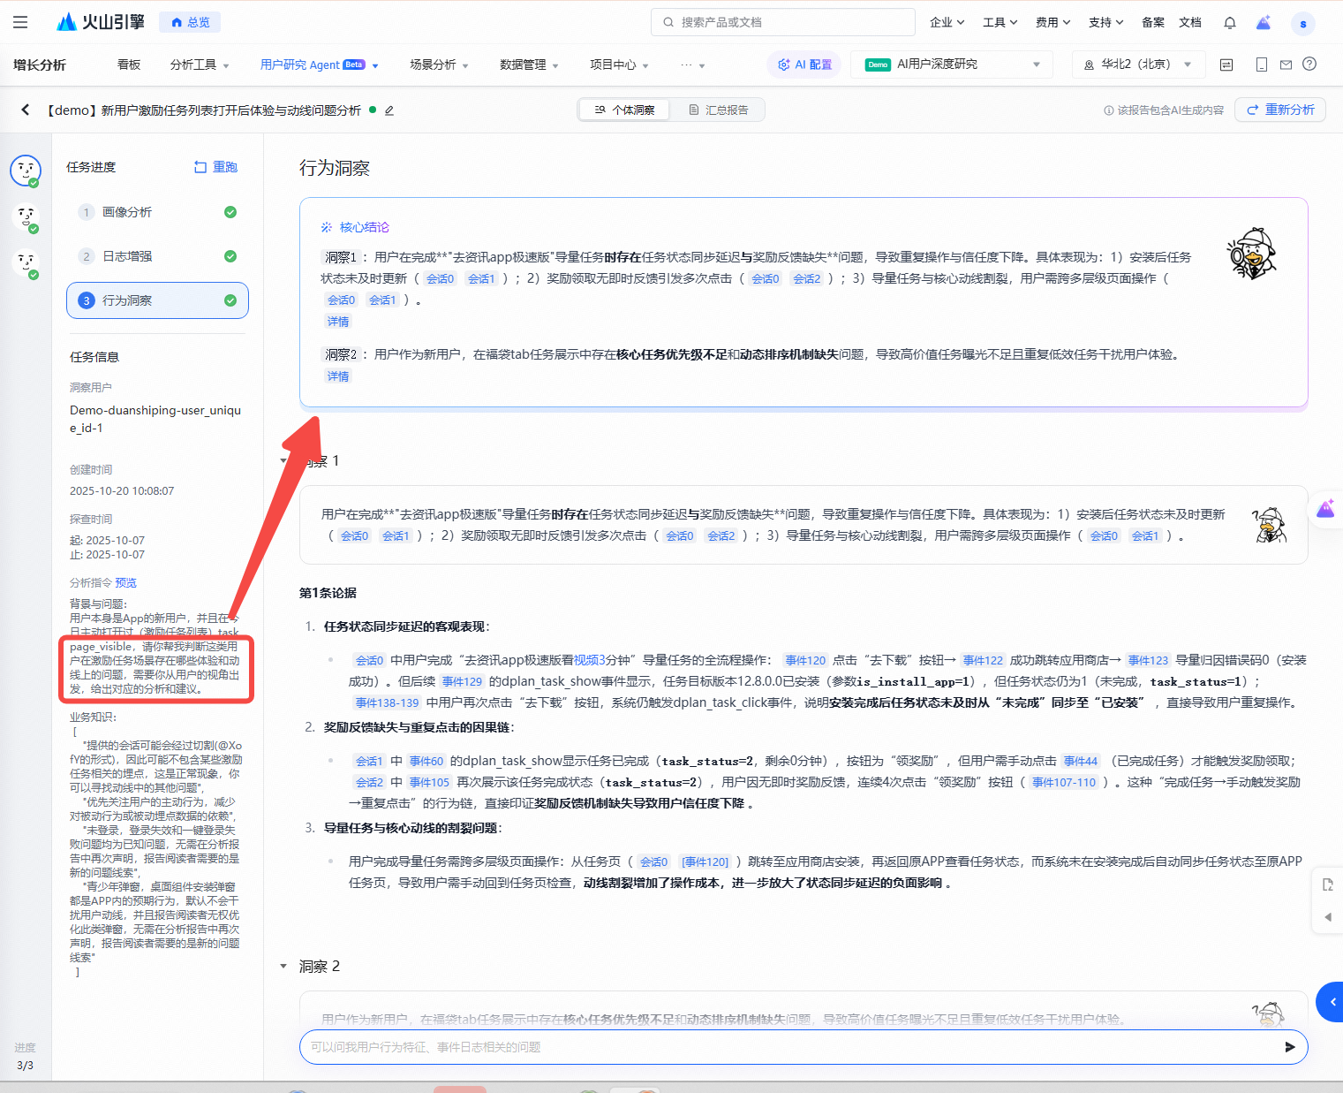
Task: Focus the 搜索产品或文档 search box
Action: (783, 22)
